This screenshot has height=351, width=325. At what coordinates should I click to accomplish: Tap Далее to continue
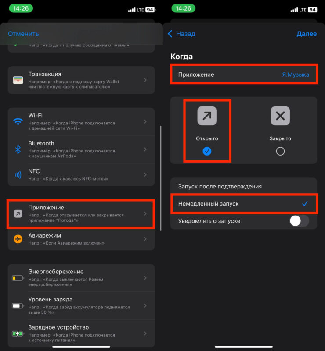307,34
